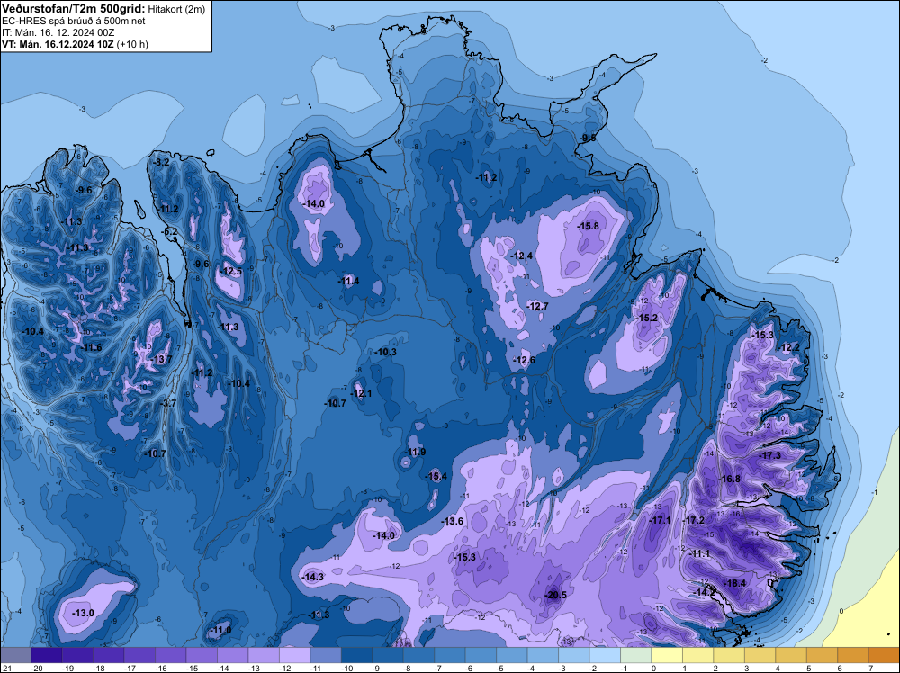Screen dimensions: 900x673
Task: Select the '-13.0' temperature label
Action: (83, 613)
